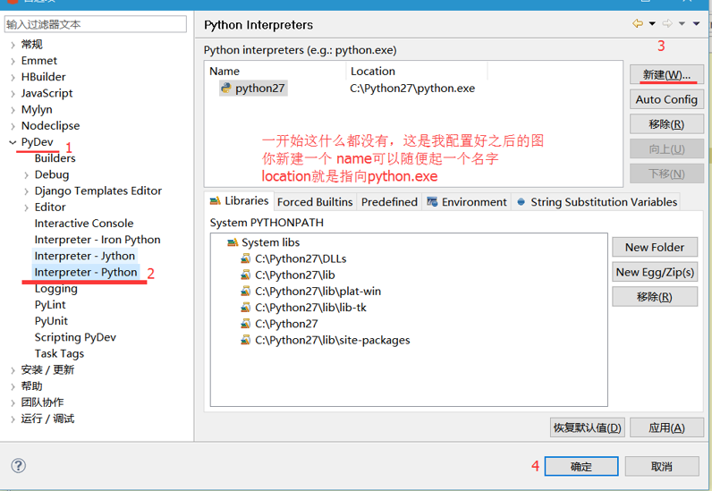Collapse the PyDev tree node

point(12,142)
